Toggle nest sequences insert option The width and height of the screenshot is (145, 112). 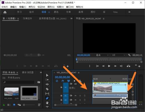(x=57, y=81)
